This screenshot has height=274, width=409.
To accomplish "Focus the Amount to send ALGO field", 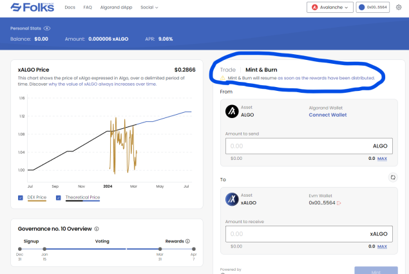I will 309,146.
